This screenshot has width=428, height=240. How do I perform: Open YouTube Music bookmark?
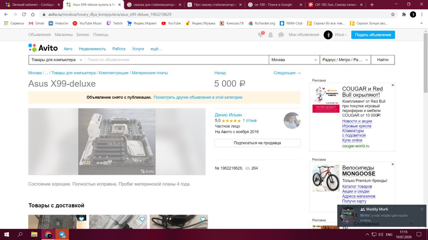pos(87,23)
